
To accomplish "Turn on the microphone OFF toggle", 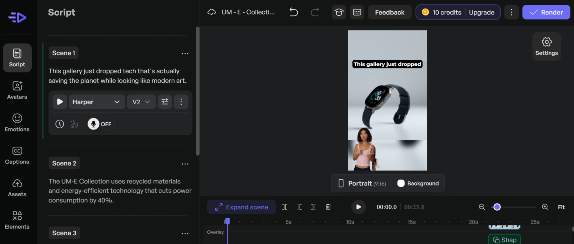I will click(x=100, y=124).
